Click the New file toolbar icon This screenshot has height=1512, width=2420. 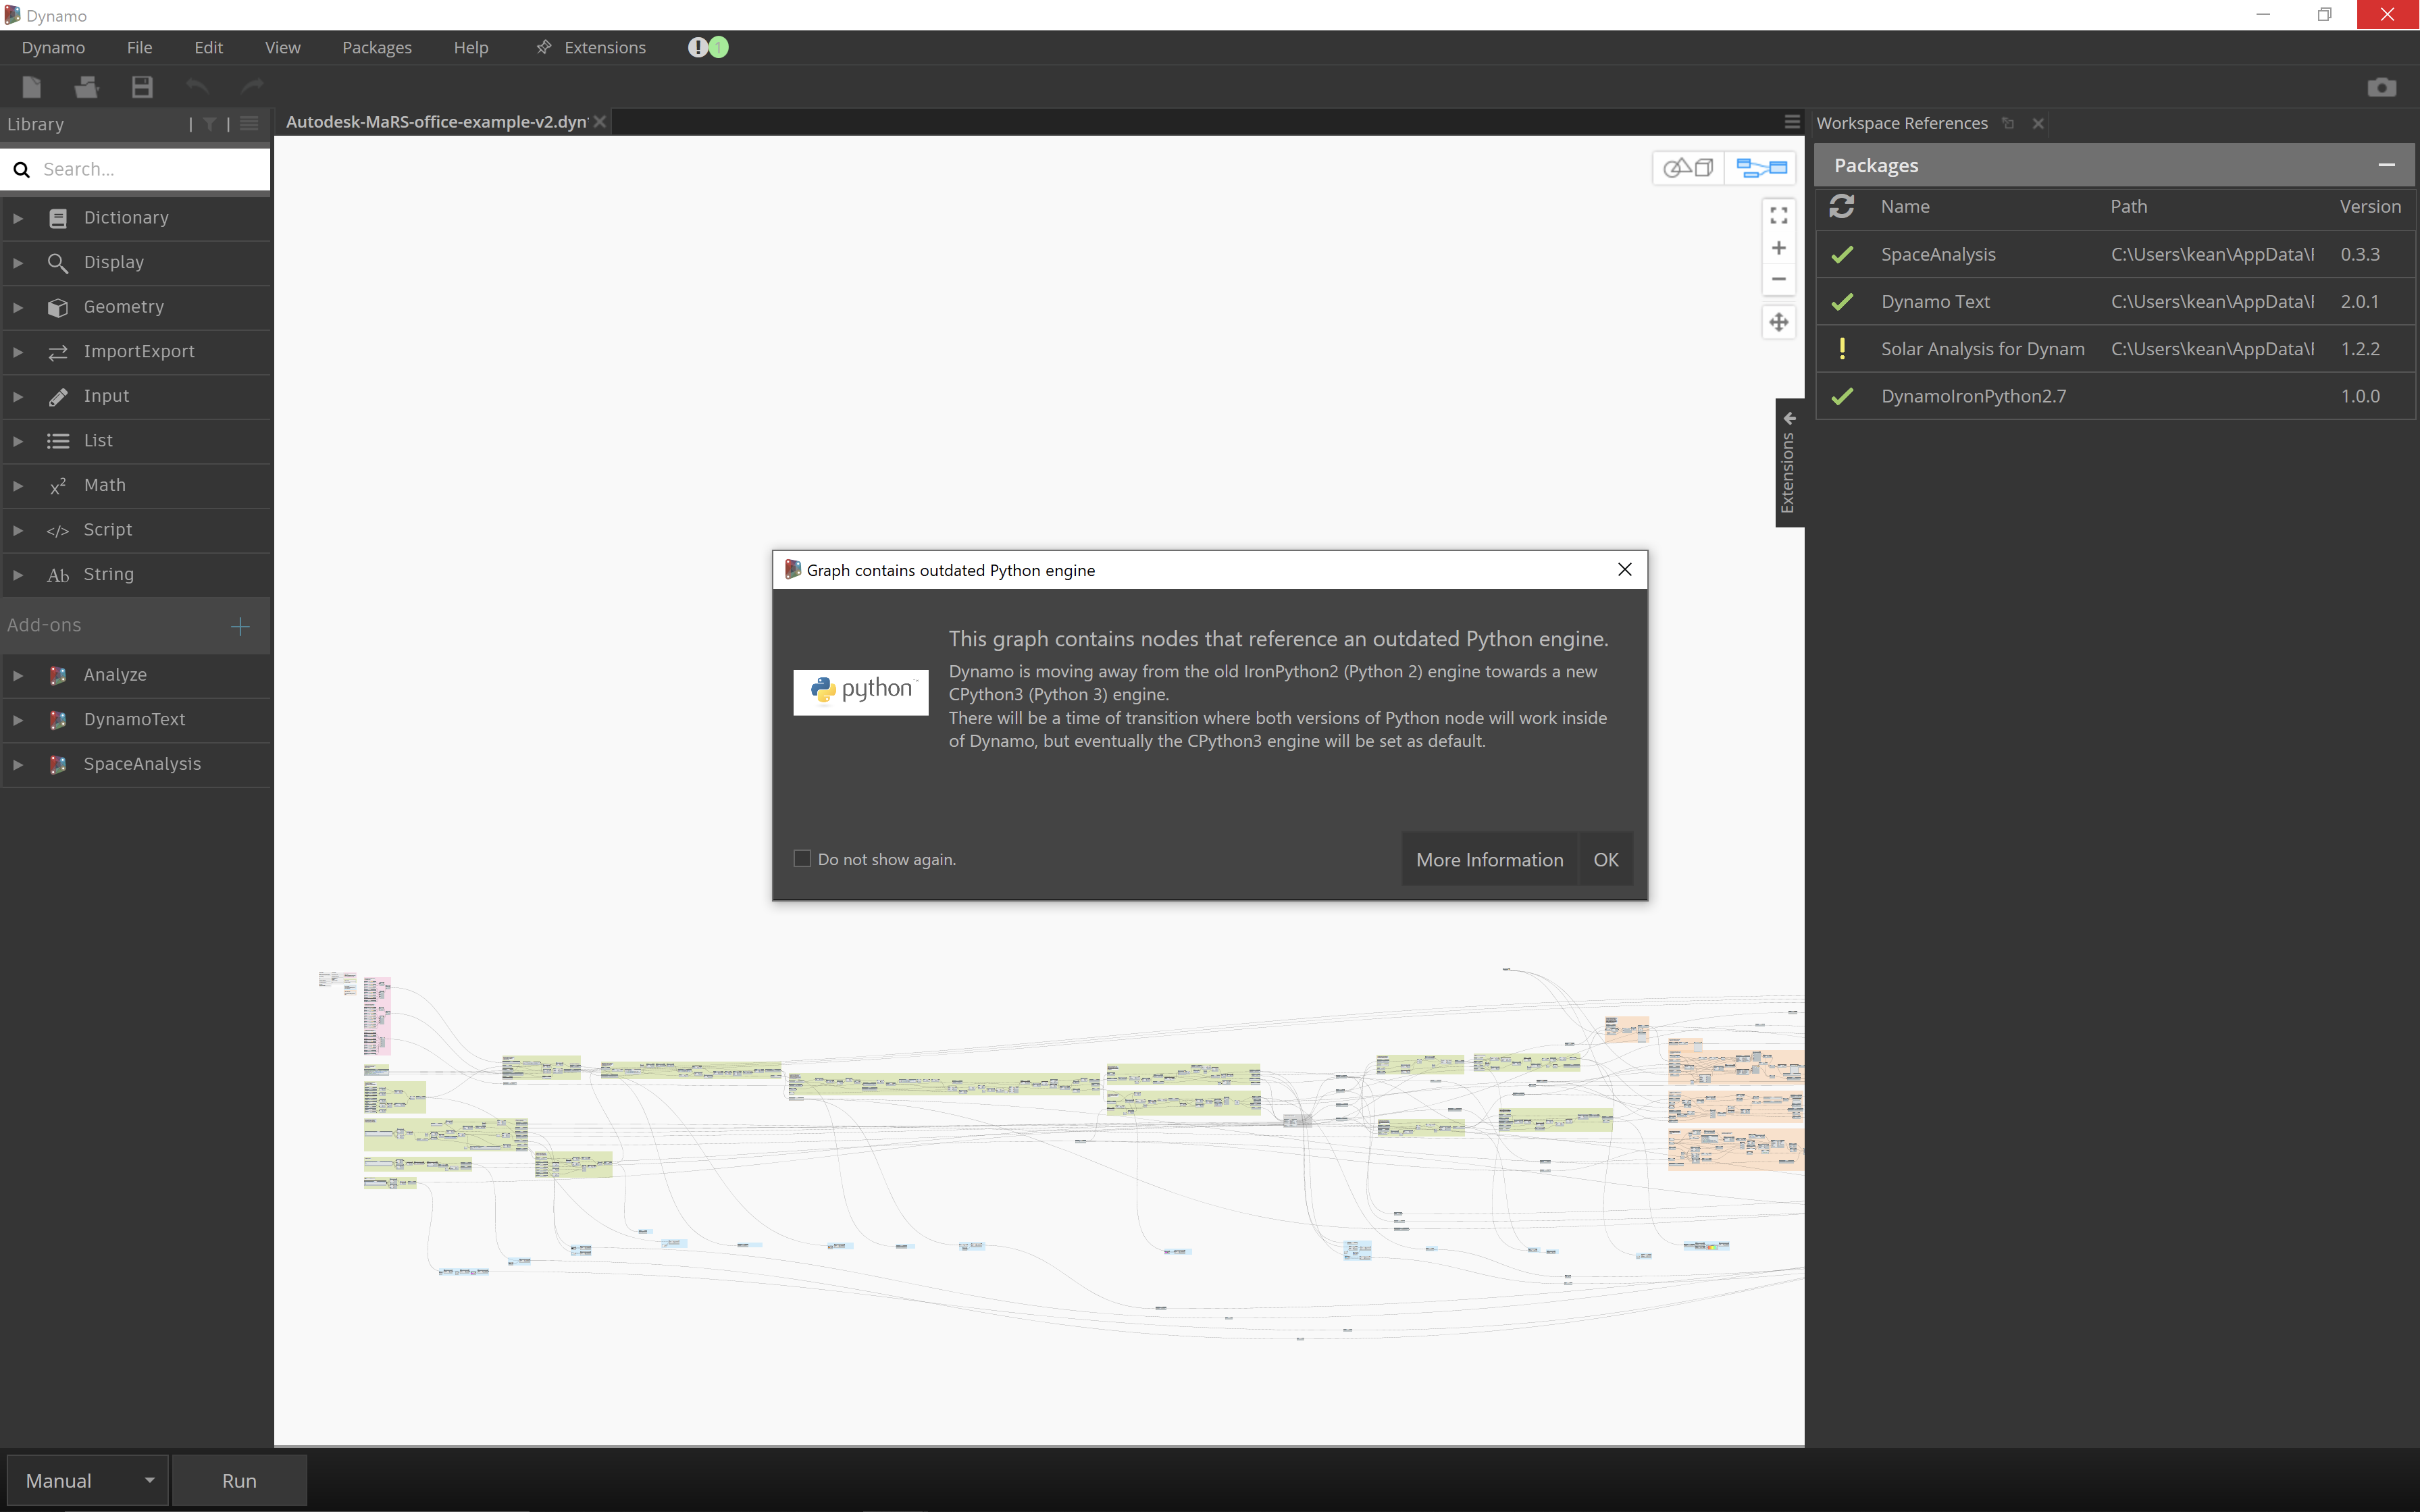pos(31,87)
